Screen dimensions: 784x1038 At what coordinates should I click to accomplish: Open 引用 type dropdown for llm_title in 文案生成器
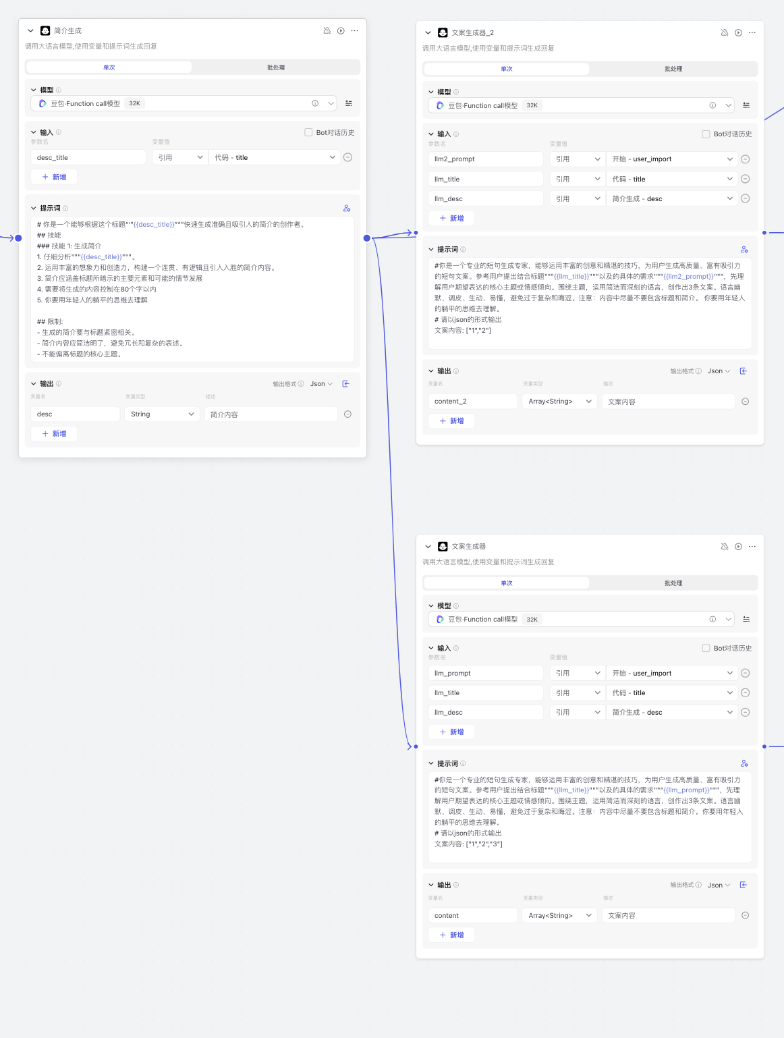pos(578,692)
